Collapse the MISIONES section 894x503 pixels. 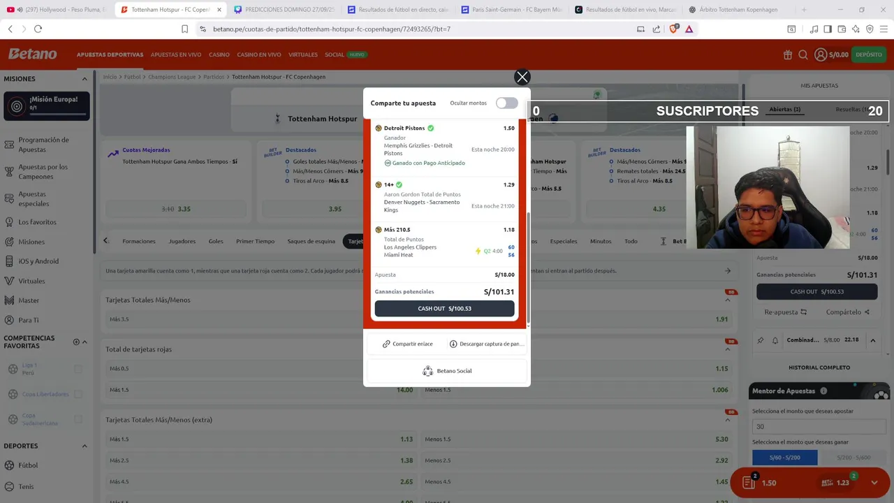pos(85,79)
